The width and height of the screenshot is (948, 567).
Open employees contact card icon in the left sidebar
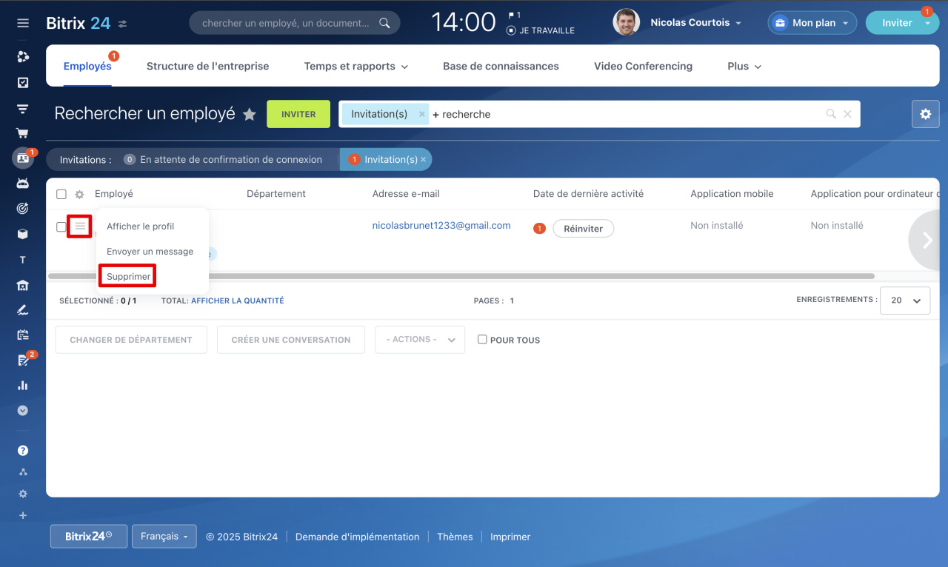pos(23,158)
